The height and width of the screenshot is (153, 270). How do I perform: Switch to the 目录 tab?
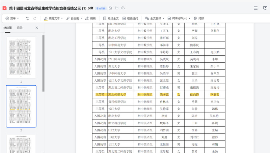click(20, 28)
